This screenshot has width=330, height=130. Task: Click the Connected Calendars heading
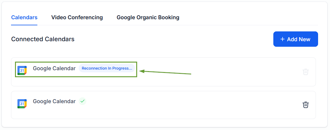click(43, 39)
